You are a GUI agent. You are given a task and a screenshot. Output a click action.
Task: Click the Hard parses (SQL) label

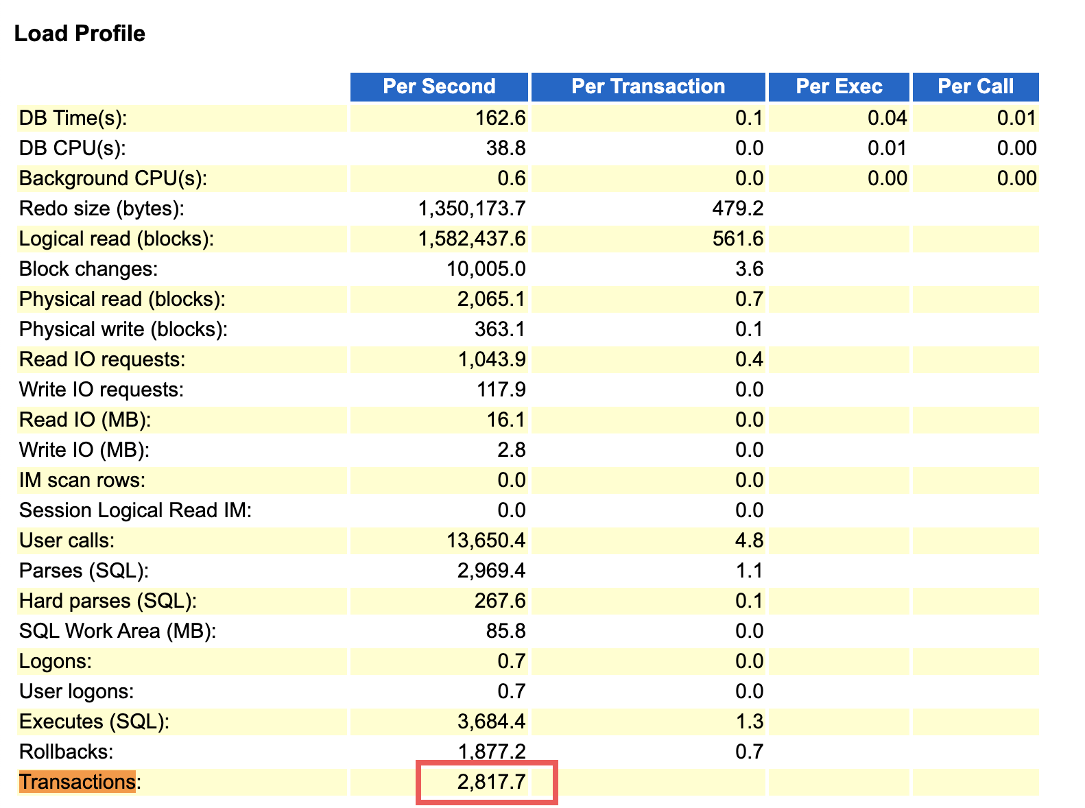coord(108,601)
